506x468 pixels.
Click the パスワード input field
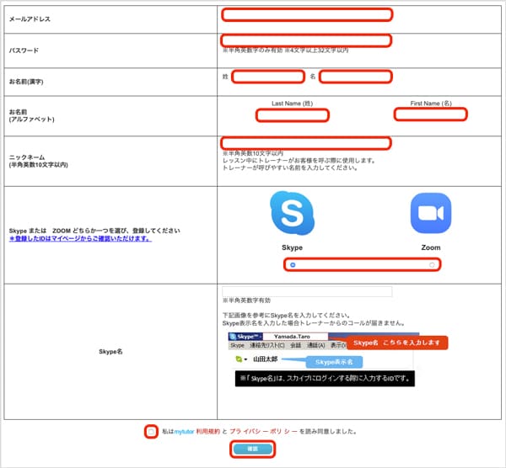point(306,40)
